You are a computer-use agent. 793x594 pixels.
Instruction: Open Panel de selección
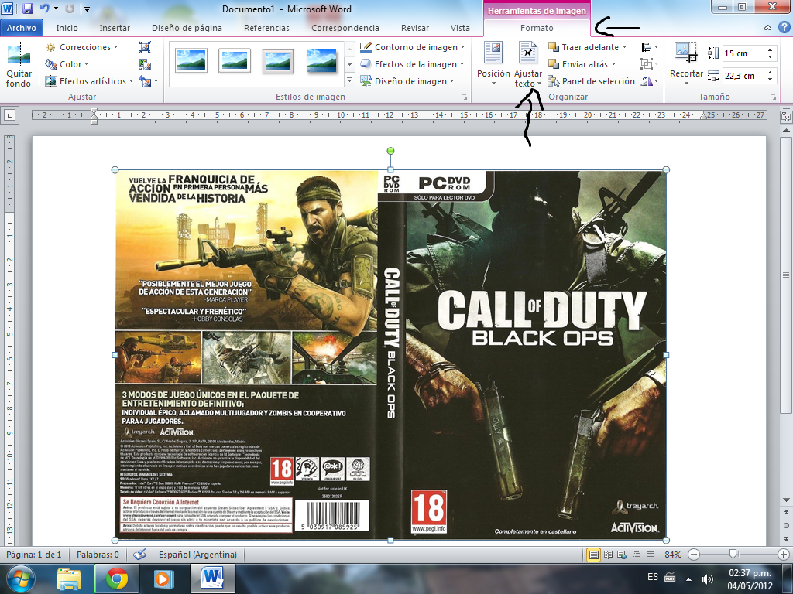592,81
